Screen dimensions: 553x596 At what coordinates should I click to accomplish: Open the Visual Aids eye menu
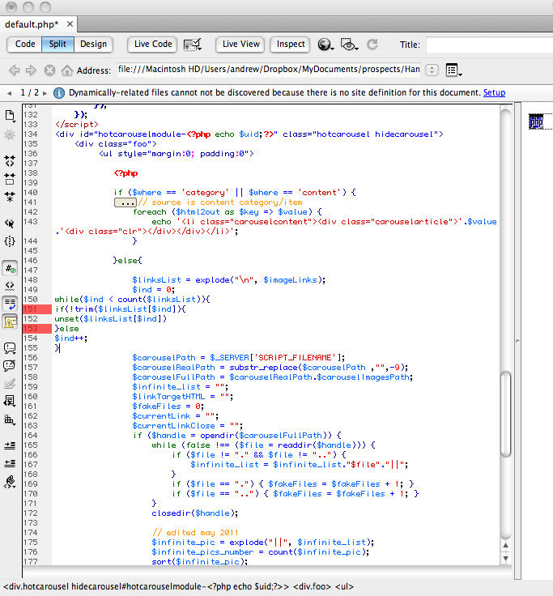[x=349, y=45]
